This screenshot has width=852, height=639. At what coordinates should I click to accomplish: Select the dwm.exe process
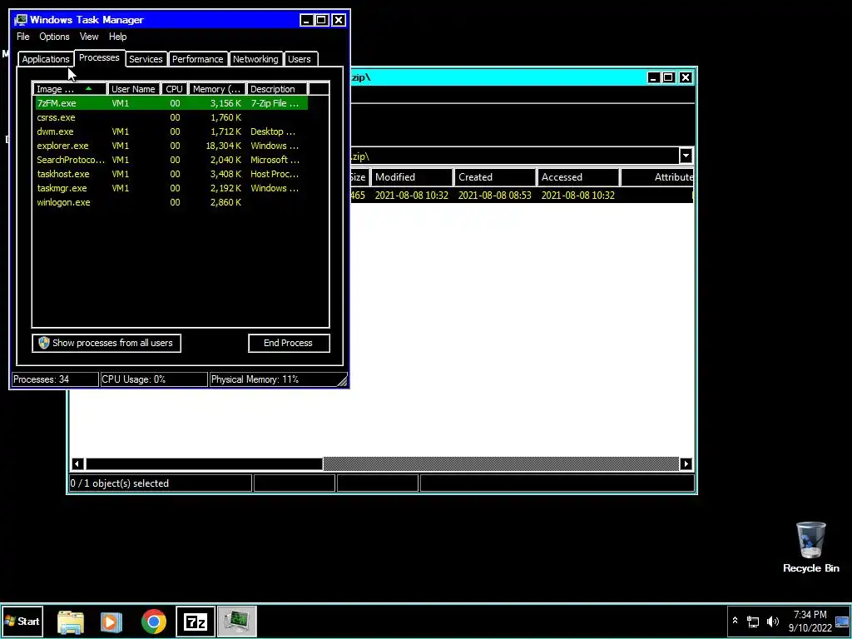coord(171,131)
